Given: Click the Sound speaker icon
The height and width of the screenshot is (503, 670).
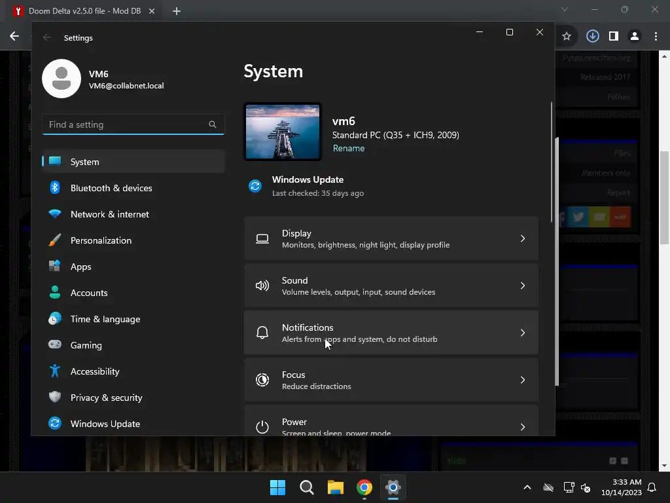Looking at the screenshot, I should (x=262, y=286).
